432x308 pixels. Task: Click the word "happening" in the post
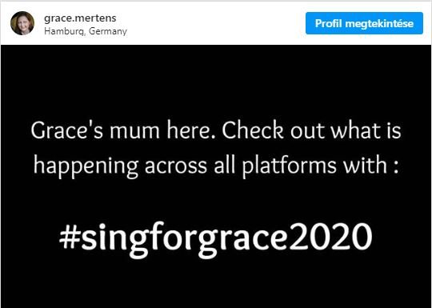point(86,166)
